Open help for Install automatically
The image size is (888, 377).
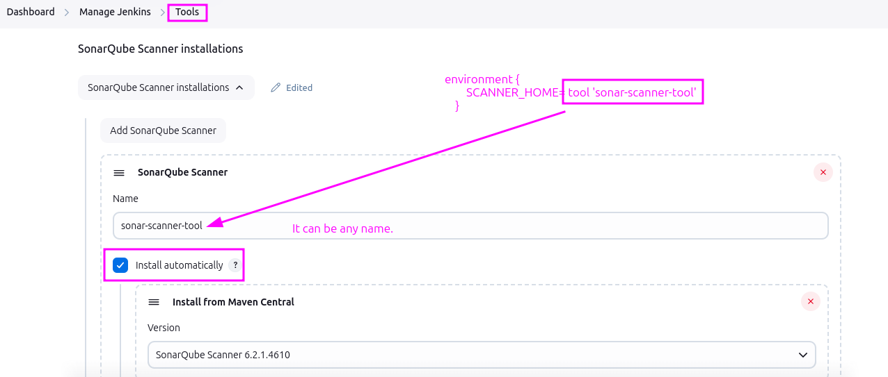tap(237, 265)
